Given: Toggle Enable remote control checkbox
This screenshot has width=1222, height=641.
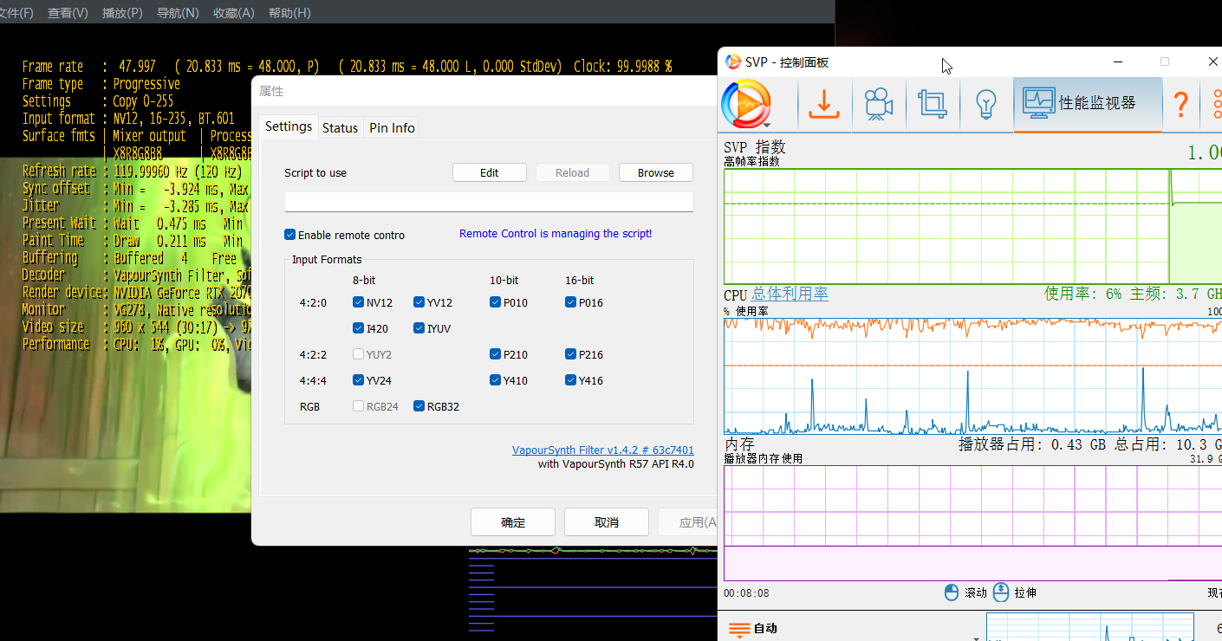Looking at the screenshot, I should coord(290,235).
